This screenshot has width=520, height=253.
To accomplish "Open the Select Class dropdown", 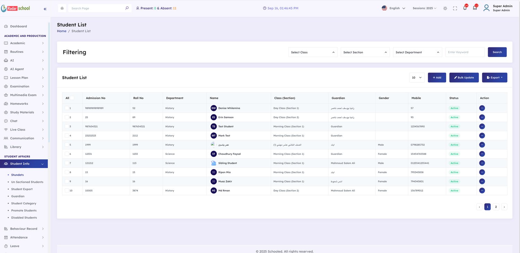I will pos(313,52).
